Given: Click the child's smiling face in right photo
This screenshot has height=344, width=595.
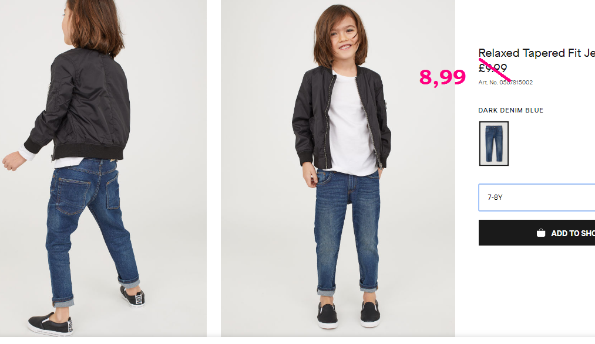Looking at the screenshot, I should click(x=344, y=37).
